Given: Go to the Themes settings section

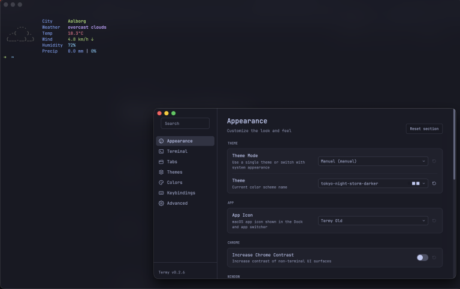Looking at the screenshot, I should [185, 172].
